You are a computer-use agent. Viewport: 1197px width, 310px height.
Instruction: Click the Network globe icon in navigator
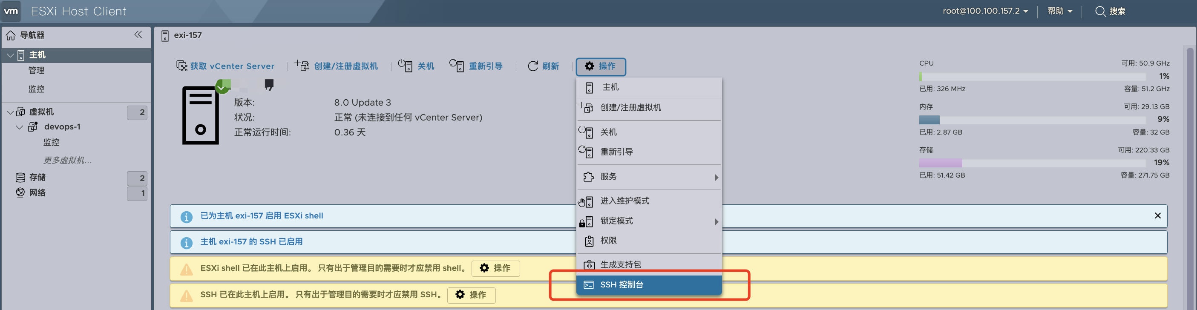click(x=20, y=192)
